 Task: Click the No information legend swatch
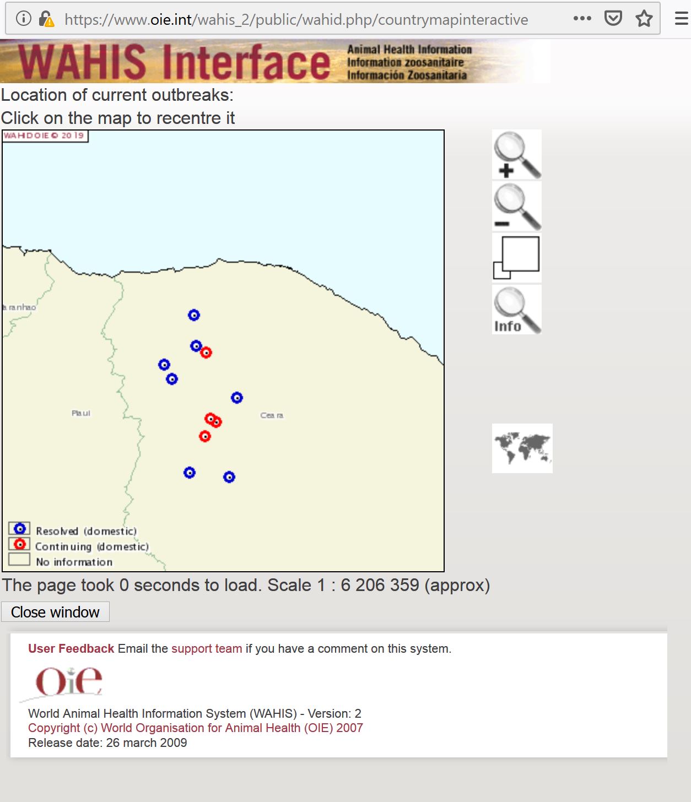tap(19, 559)
